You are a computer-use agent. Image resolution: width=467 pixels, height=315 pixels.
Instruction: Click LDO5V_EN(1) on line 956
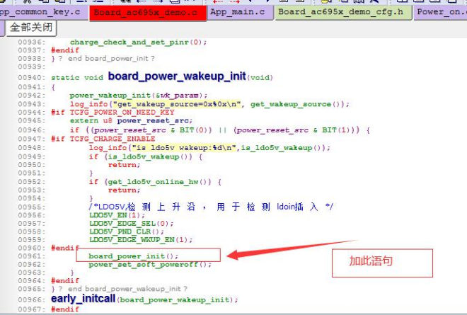[117, 215]
